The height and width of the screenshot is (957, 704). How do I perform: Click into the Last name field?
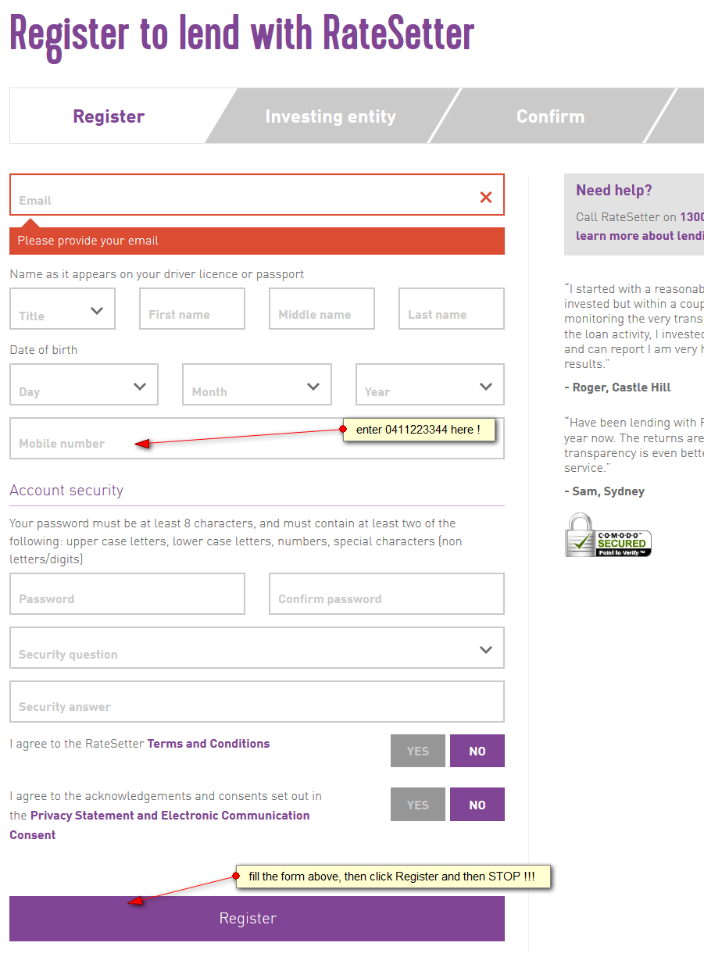click(x=452, y=309)
